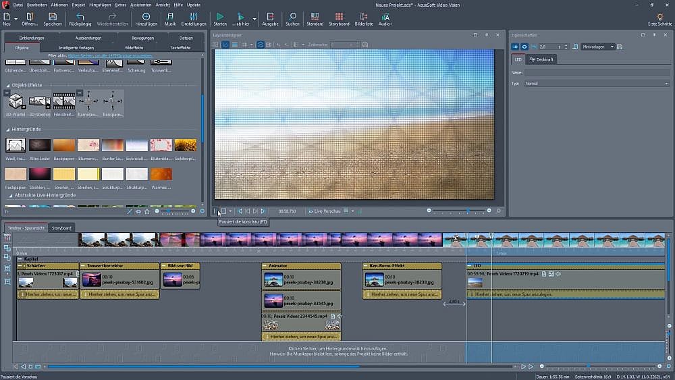Click the Suchen magnifier icon
Screen dimensions: 675x380
coord(292,17)
